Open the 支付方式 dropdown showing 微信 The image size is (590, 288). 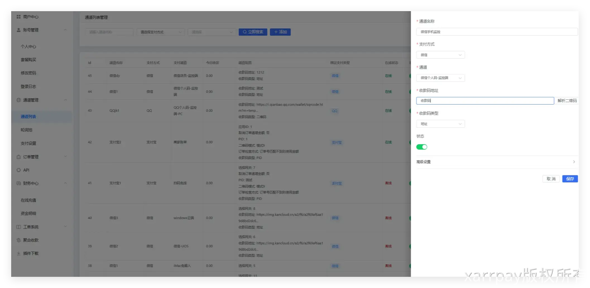click(440, 55)
